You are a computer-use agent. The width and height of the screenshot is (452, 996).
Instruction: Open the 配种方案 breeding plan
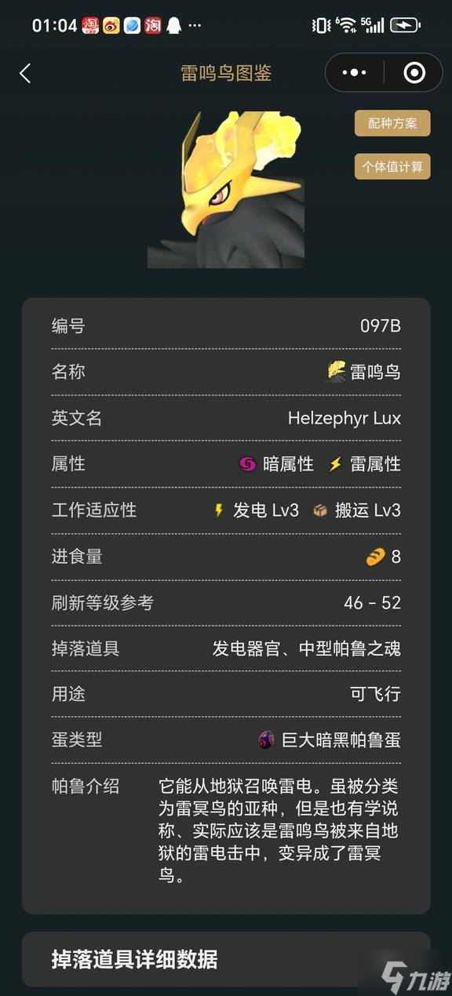coord(392,123)
